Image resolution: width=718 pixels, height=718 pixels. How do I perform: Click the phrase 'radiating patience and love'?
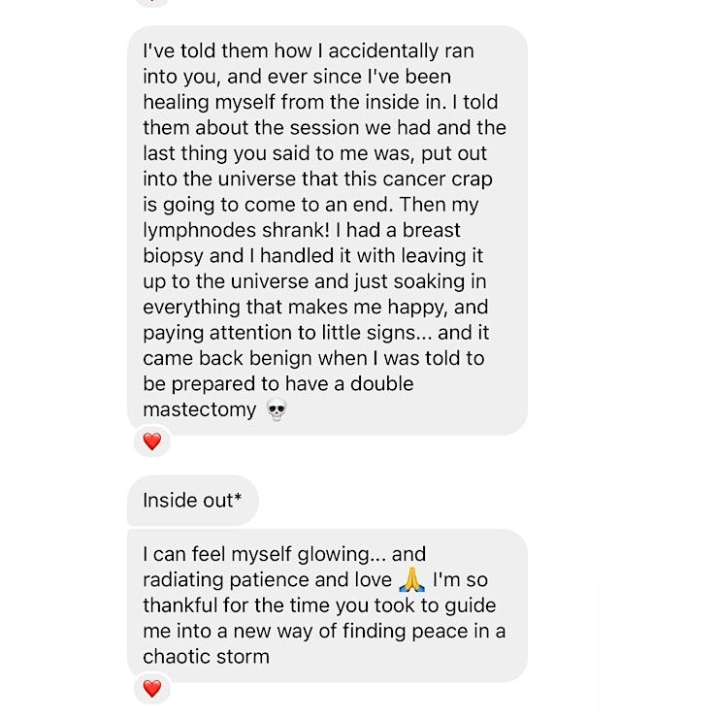(x=269, y=580)
